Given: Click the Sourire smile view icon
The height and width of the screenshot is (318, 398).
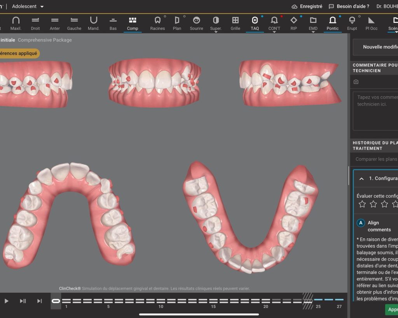Looking at the screenshot, I should [x=196, y=23].
